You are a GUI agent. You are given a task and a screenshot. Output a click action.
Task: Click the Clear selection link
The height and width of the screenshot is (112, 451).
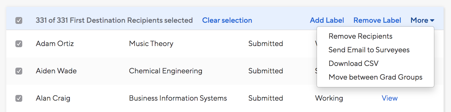point(227,20)
